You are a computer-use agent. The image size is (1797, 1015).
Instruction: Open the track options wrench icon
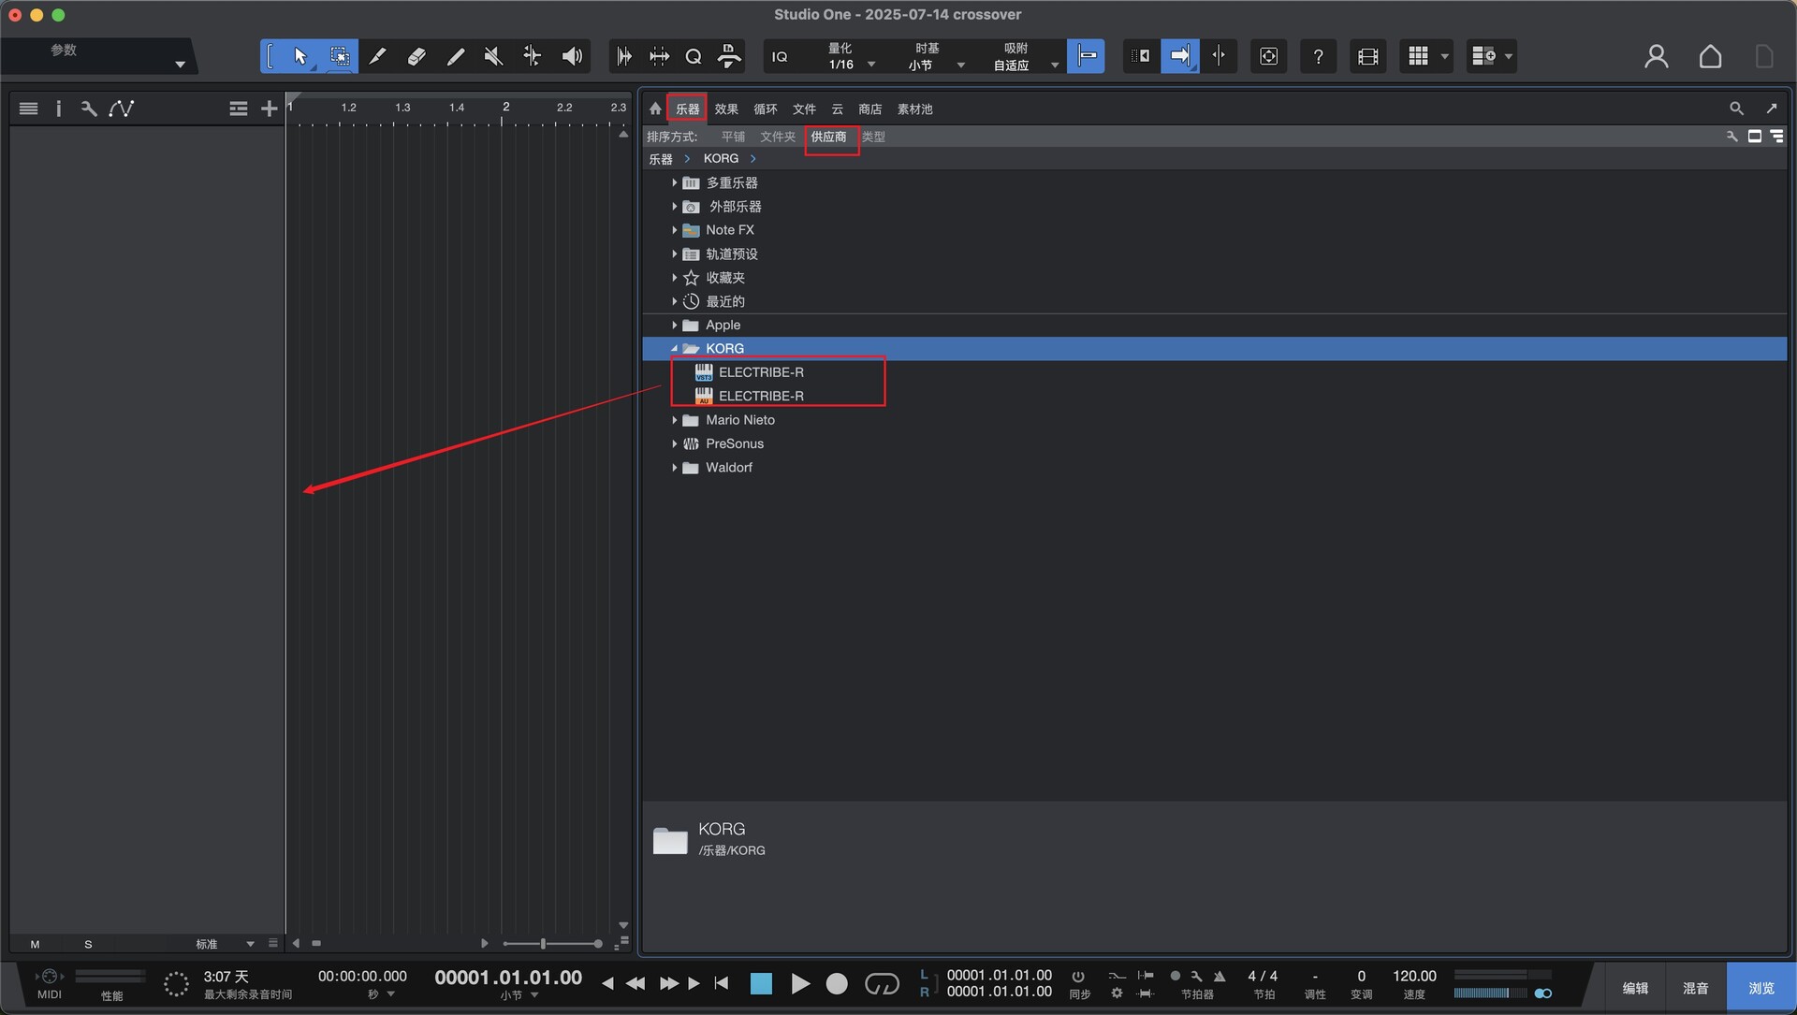coord(89,109)
